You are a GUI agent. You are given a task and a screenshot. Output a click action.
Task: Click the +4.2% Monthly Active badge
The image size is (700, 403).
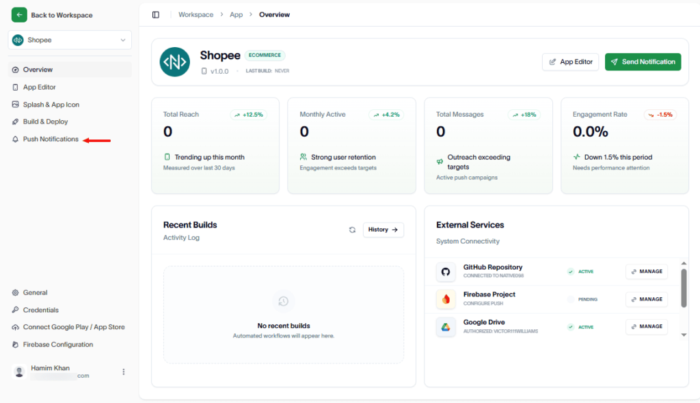point(386,115)
